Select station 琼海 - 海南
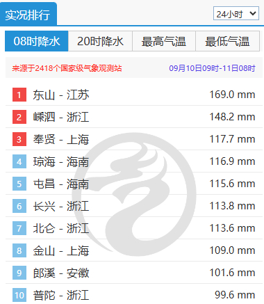The width and height of the screenshot is (264, 304). pos(61,161)
